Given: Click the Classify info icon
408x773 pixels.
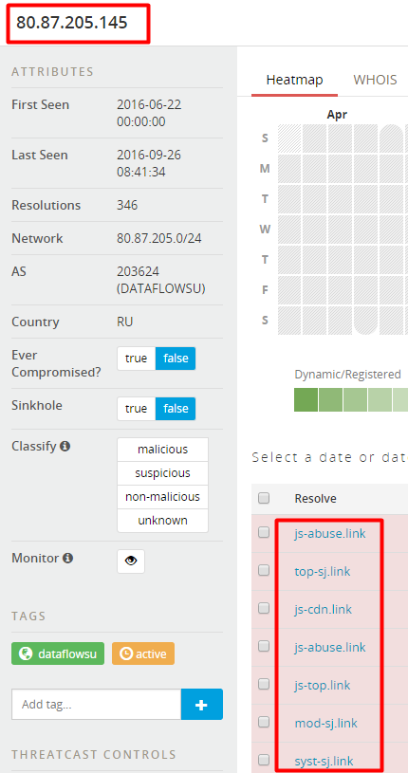Looking at the screenshot, I should click(65, 446).
